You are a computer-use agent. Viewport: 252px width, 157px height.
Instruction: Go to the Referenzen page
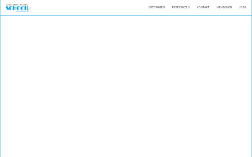[x=181, y=8]
